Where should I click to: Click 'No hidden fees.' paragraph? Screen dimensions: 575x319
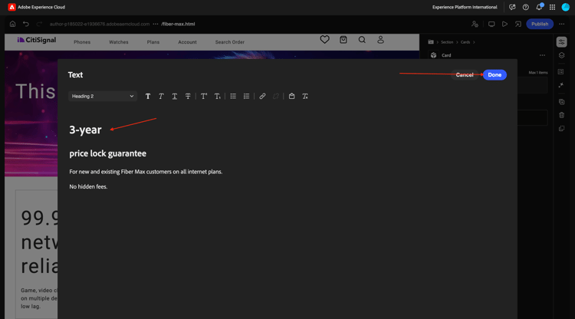click(x=88, y=186)
